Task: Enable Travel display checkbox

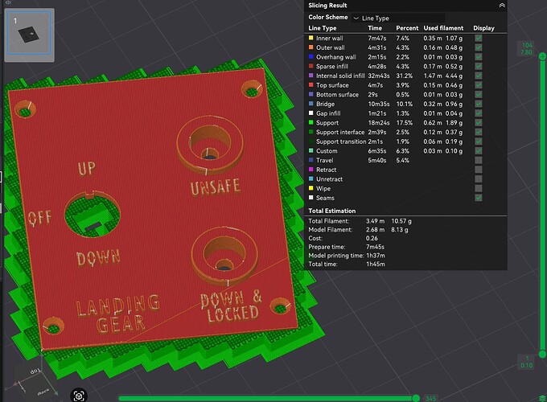Action: pyautogui.click(x=479, y=160)
